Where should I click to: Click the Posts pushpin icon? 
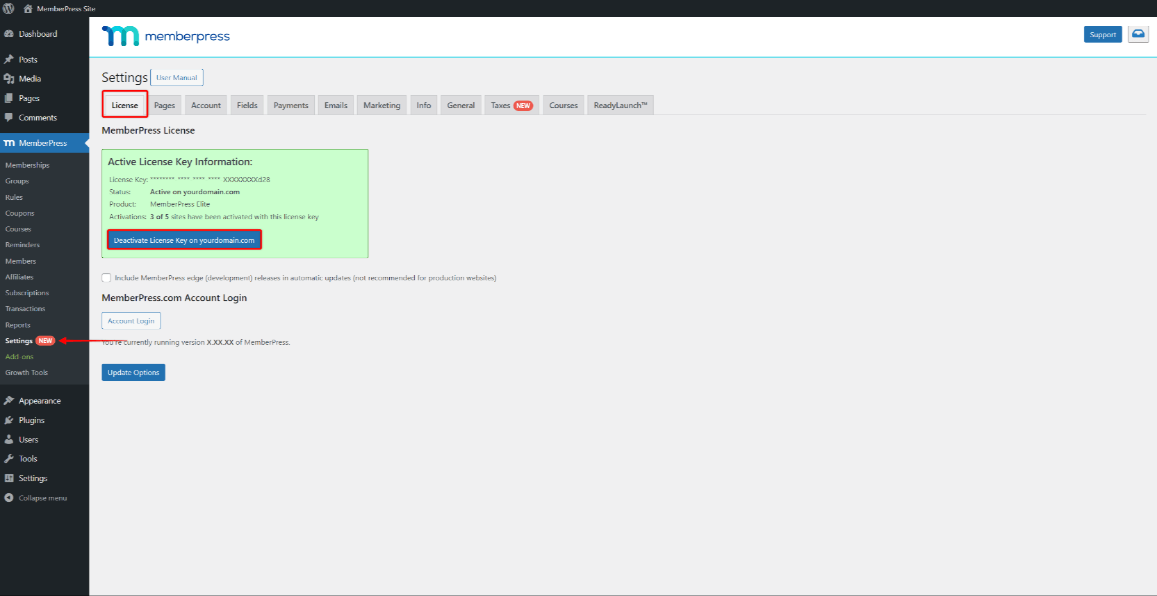[9, 59]
